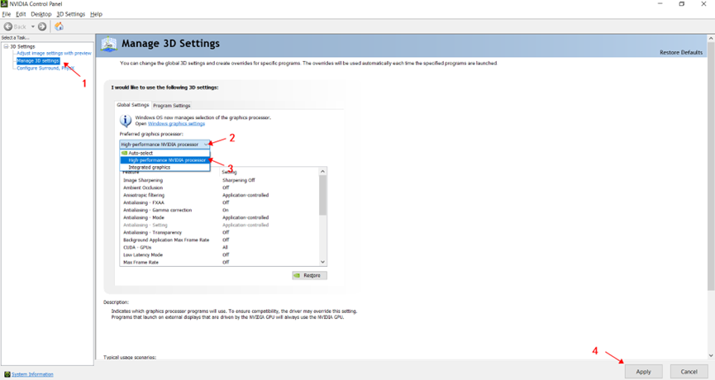
Task: Click the Cancel button
Action: click(x=689, y=372)
